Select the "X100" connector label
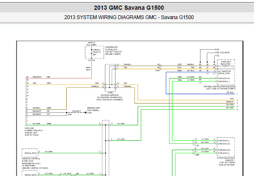The height and width of the screenshot is (176, 254). point(157,71)
